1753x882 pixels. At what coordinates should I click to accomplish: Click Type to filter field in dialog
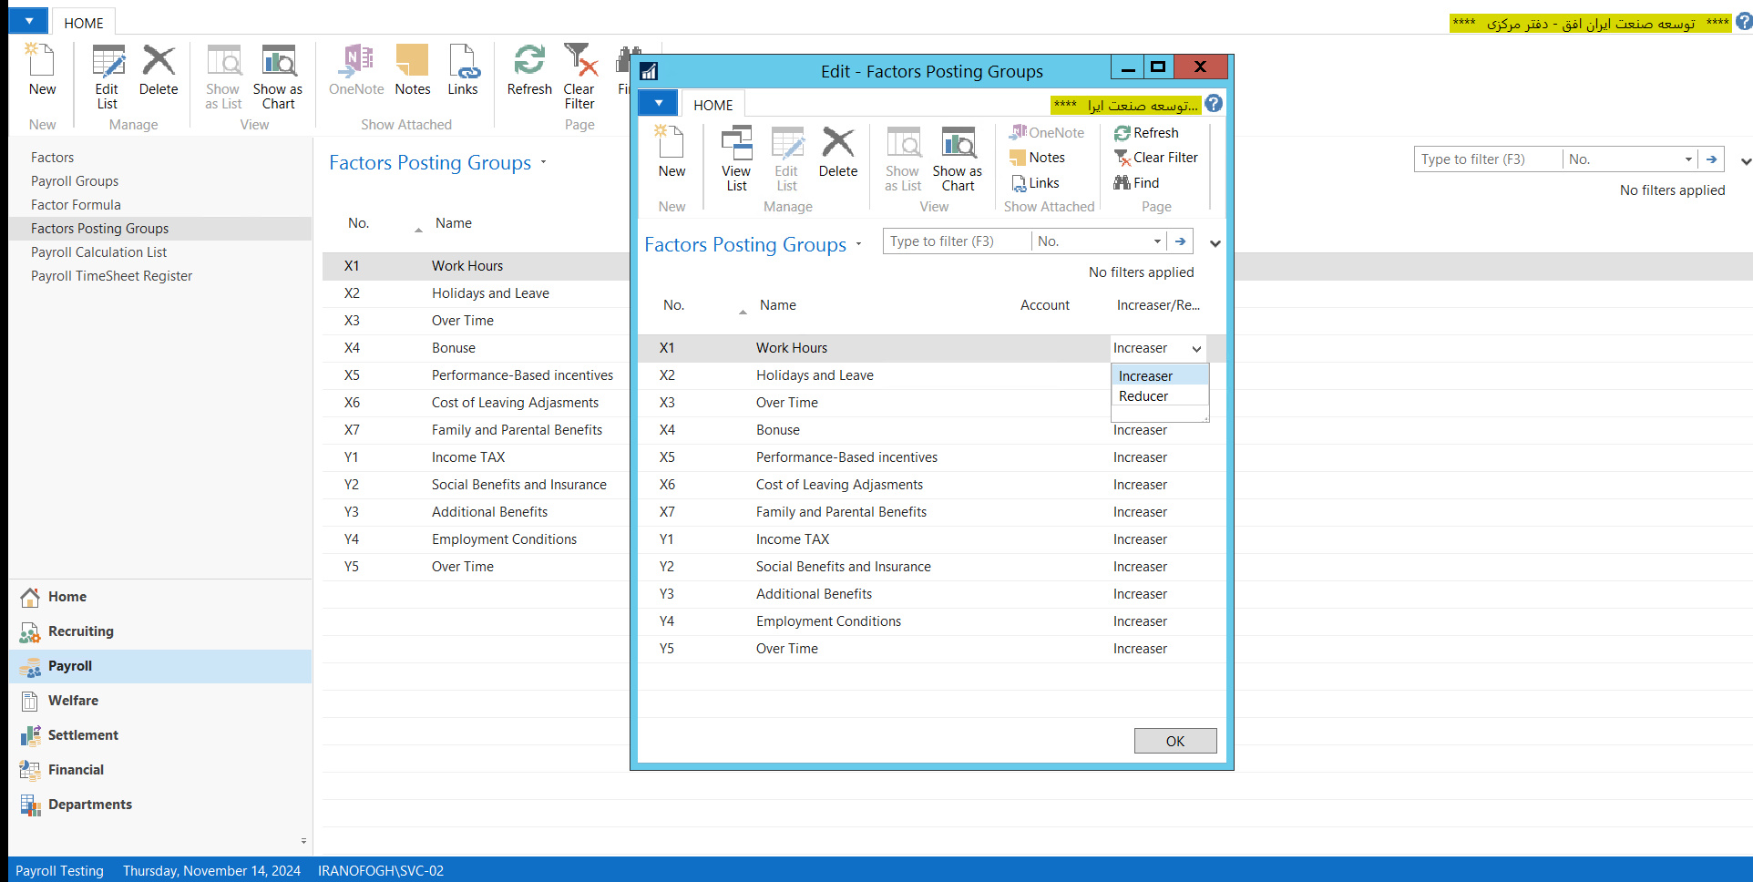pos(956,241)
